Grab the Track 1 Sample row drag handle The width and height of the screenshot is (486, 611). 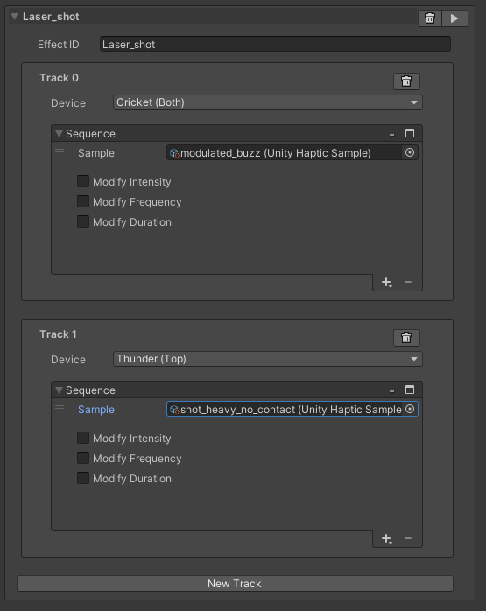point(60,407)
